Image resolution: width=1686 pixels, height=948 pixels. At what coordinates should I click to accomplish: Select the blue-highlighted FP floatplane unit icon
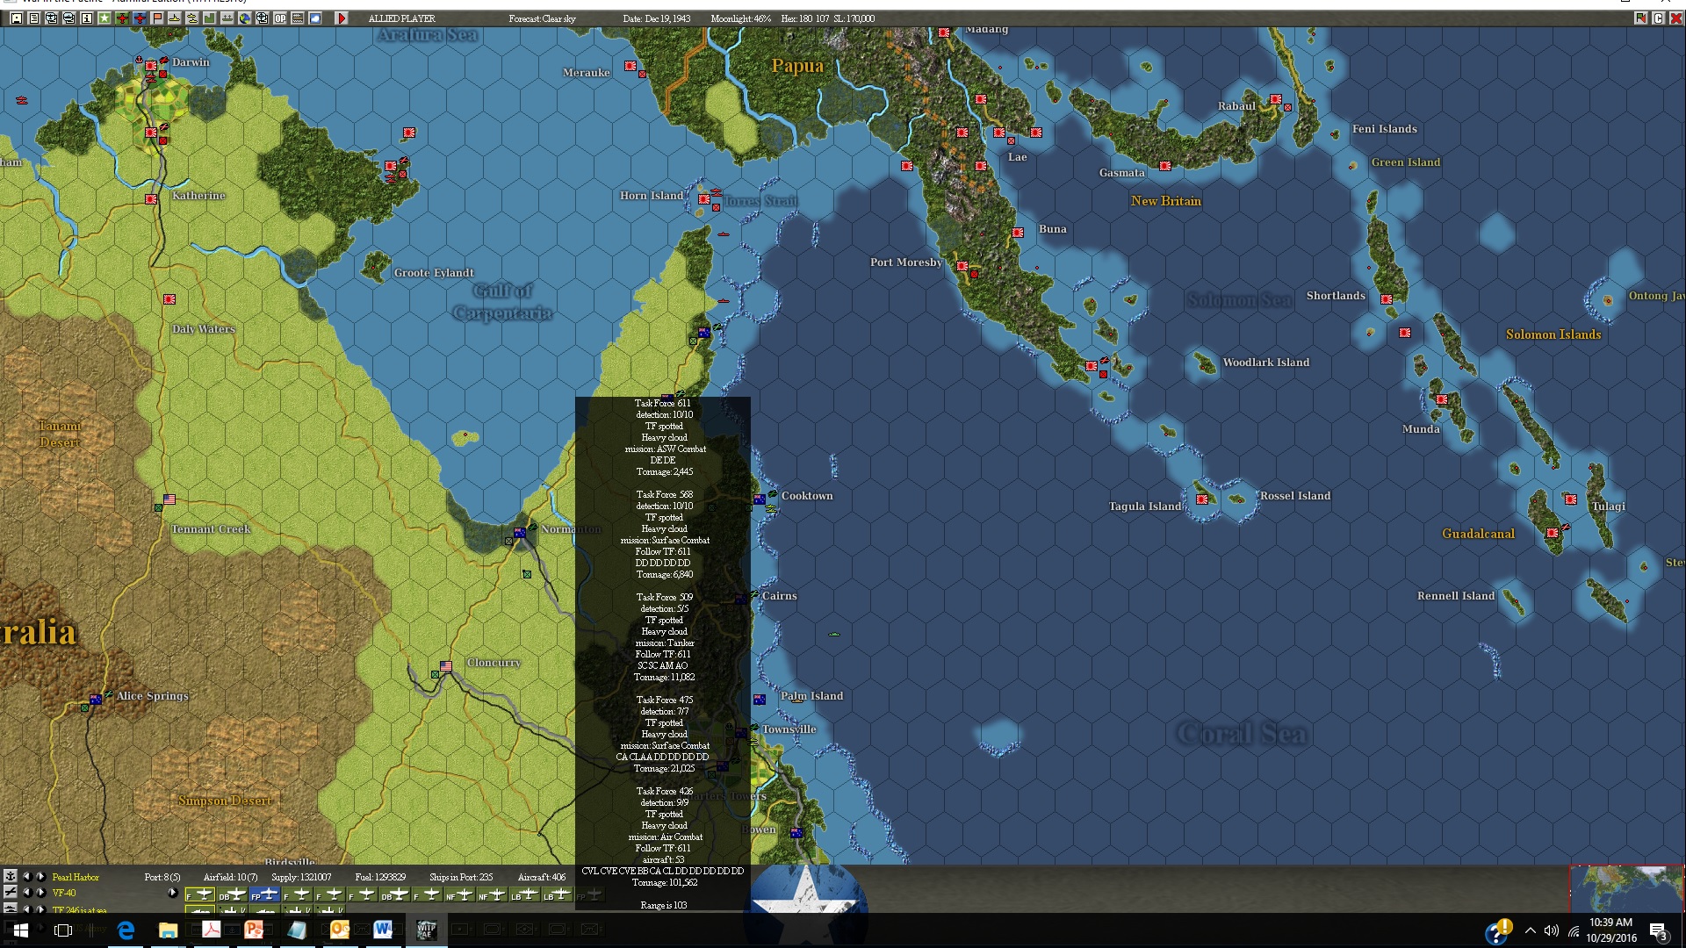pyautogui.click(x=265, y=894)
